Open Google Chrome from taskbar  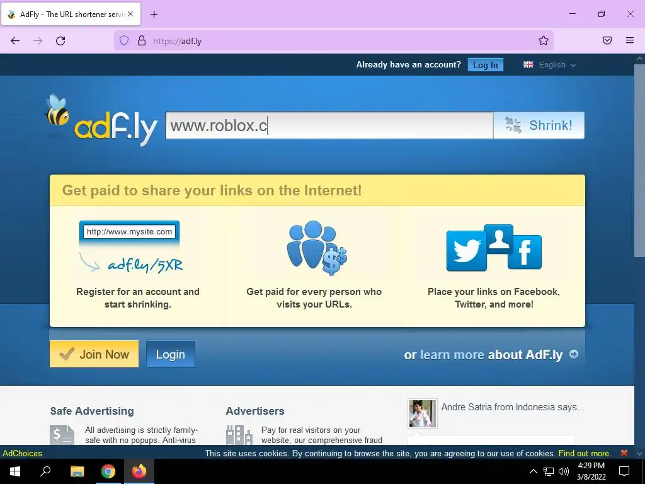point(108,471)
